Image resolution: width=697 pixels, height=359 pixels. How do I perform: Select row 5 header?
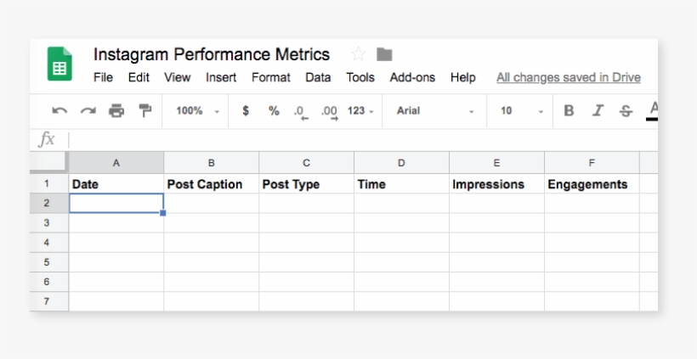[49, 262]
